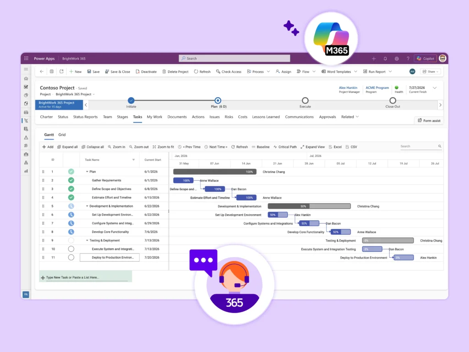Expand Run Report dropdown
This screenshot has width=469, height=352.
tap(390, 72)
